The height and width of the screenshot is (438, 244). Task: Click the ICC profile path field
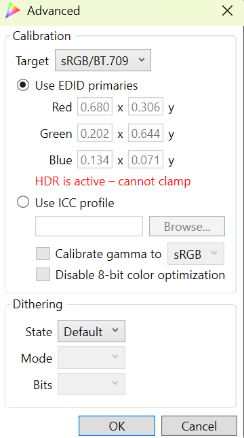[x=89, y=226]
